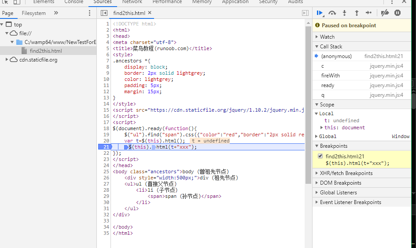Switch to the Console panel
This screenshot has height=248, width=416.
(74, 2)
